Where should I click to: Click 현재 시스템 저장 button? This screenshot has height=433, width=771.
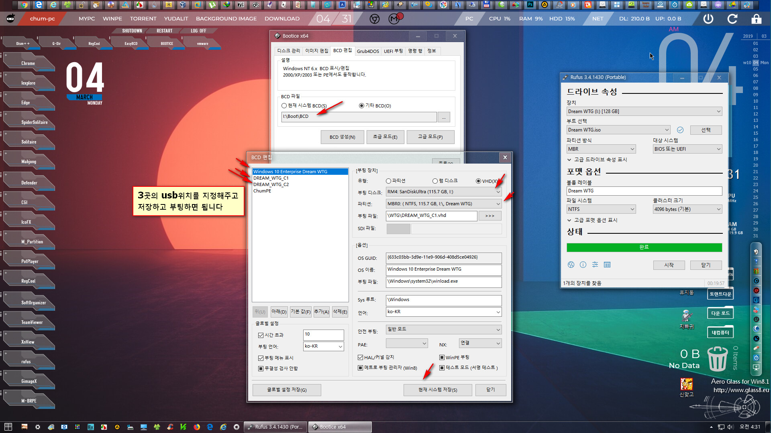coord(438,390)
